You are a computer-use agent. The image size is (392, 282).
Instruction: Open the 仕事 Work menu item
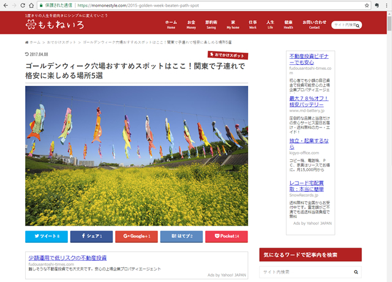(252, 25)
